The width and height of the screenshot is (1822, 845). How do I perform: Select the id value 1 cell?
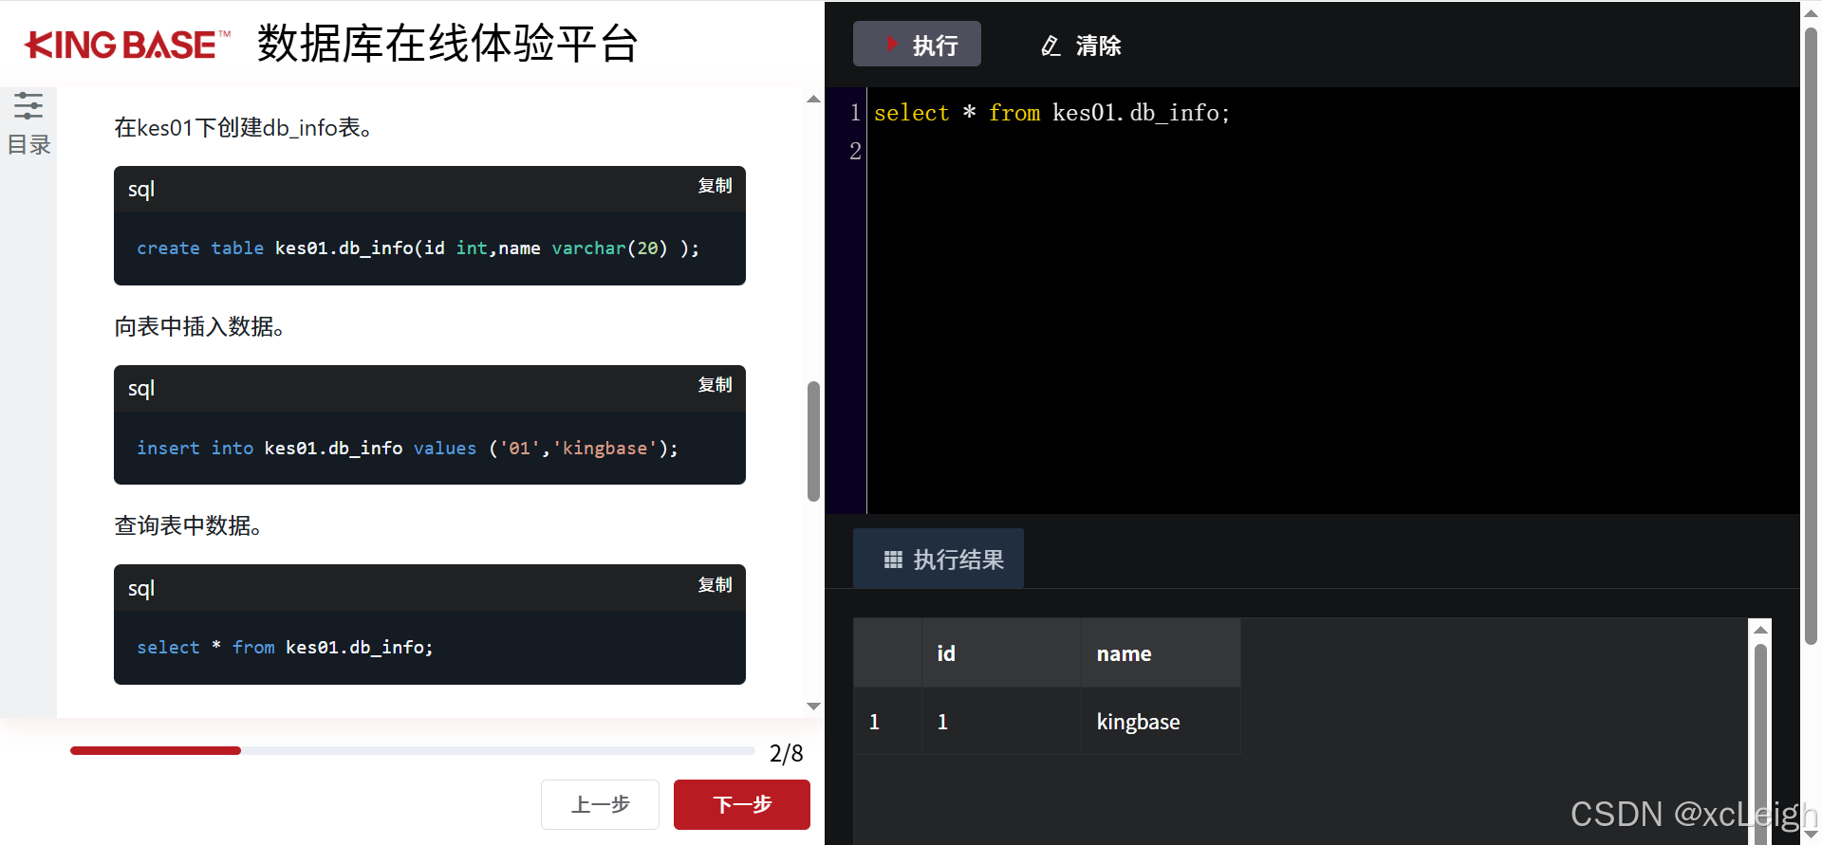tap(1001, 722)
